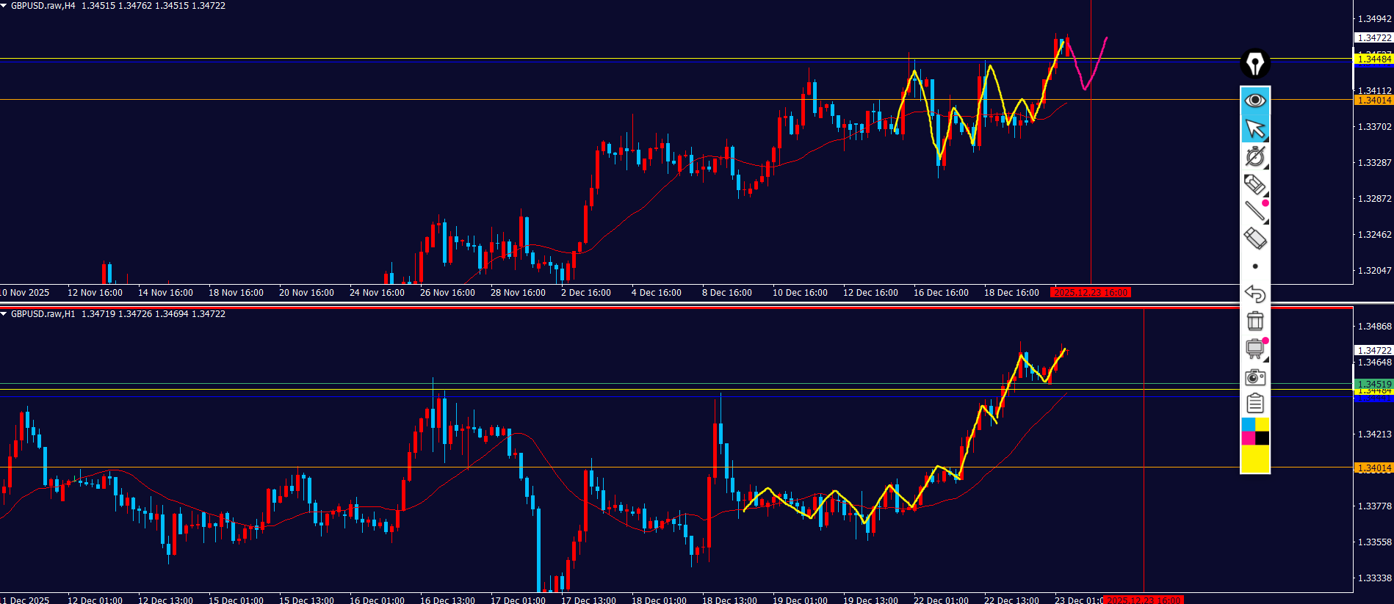Take a screenshot with the camera icon
Viewport: 1394px width, 604px height.
(x=1255, y=377)
